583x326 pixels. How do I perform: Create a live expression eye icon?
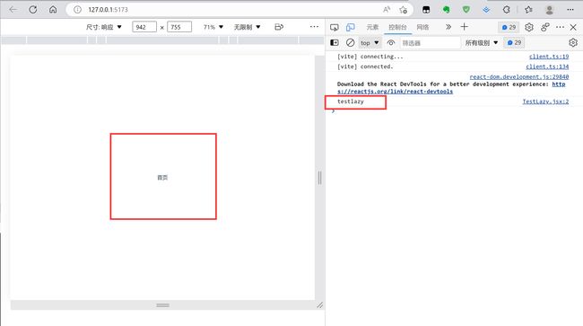391,43
